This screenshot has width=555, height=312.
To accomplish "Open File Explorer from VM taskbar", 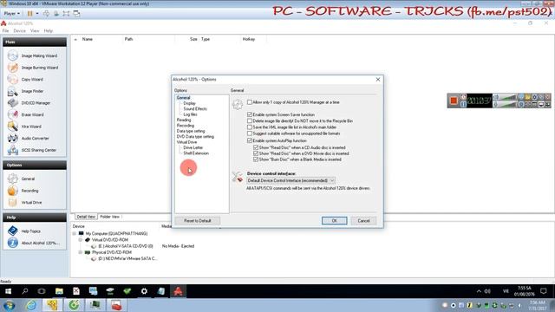I will coord(59,291).
